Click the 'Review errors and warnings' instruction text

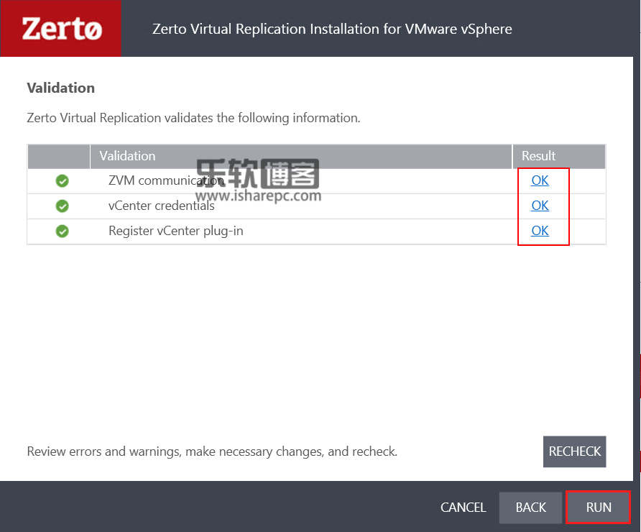point(212,451)
